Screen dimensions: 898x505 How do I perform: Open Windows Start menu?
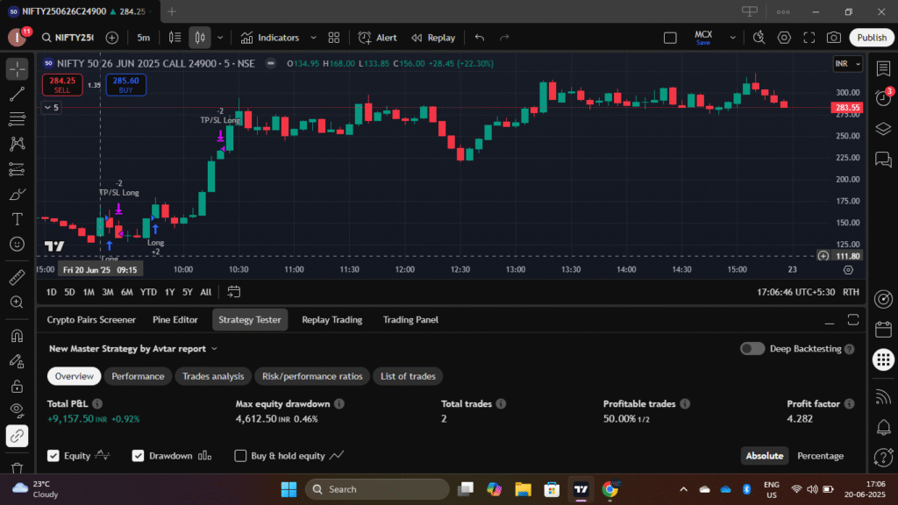[x=289, y=489]
